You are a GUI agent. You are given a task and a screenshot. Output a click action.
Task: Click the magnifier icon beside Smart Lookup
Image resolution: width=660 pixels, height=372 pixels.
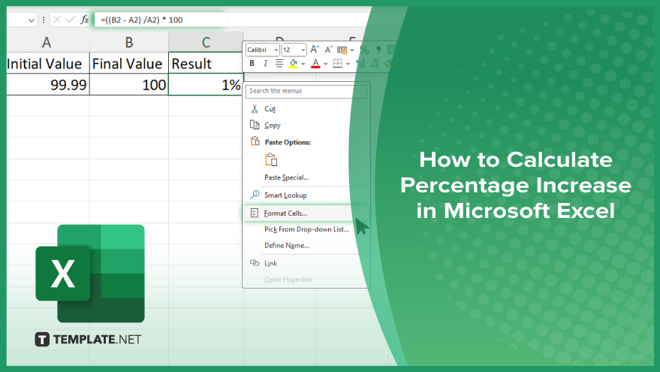click(255, 195)
